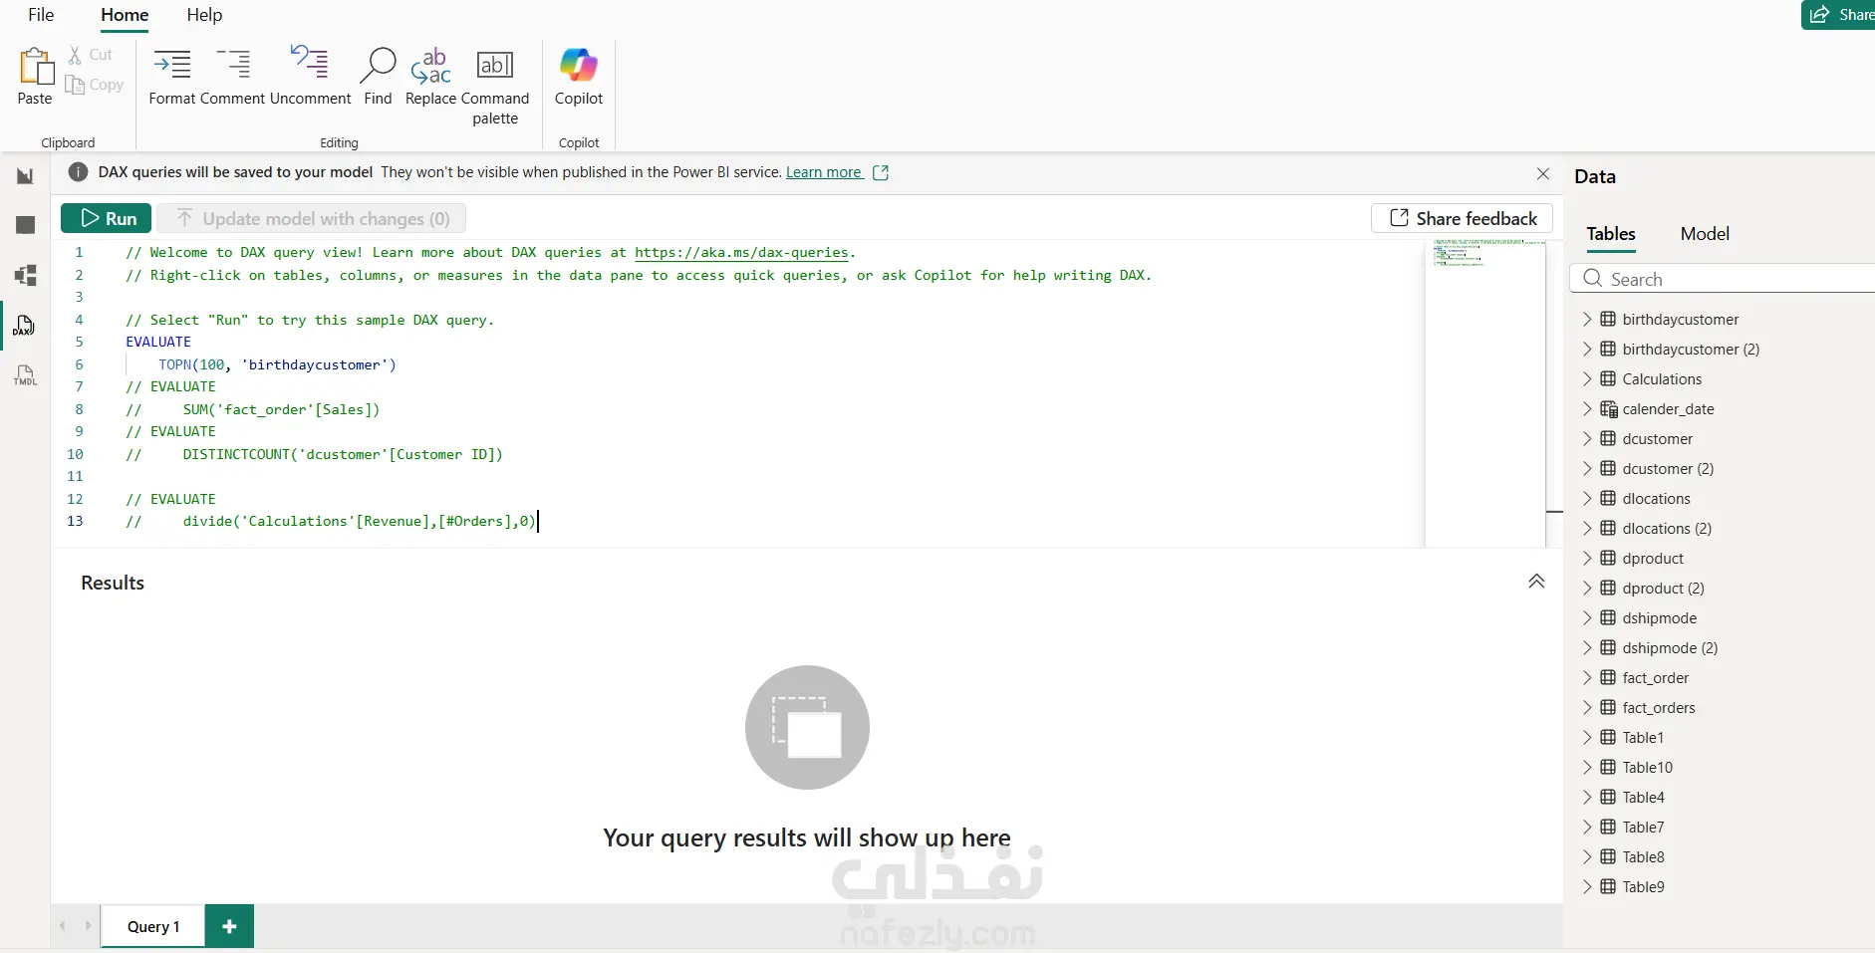1875x953 pixels.
Task: Switch to Table view in sidebar
Action: pyautogui.click(x=26, y=225)
